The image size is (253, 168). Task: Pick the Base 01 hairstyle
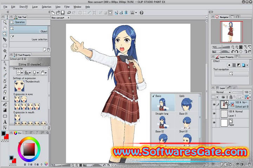tap(187, 120)
